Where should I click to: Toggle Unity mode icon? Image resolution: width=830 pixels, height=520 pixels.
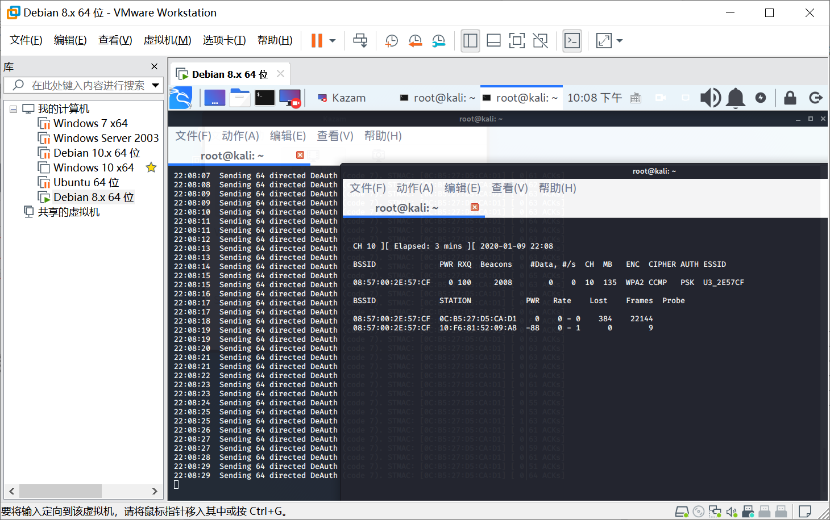click(540, 40)
